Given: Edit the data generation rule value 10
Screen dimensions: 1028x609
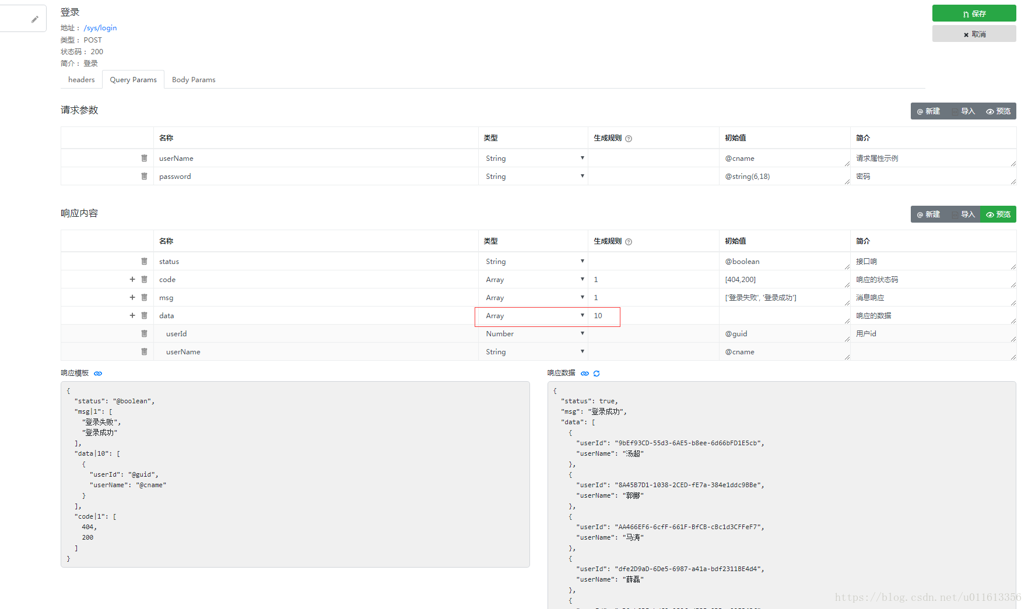Looking at the screenshot, I should tap(654, 316).
